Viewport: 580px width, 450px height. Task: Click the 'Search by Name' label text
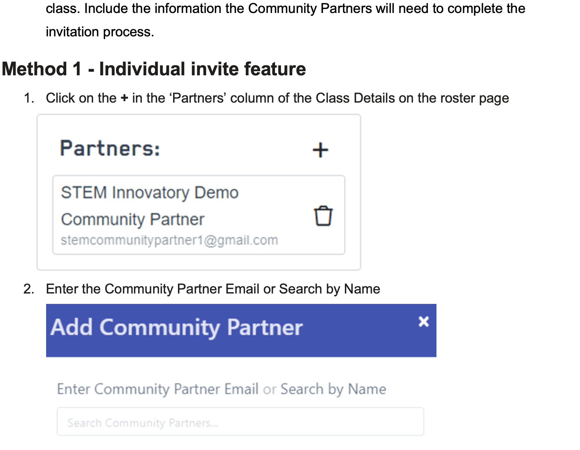click(333, 389)
